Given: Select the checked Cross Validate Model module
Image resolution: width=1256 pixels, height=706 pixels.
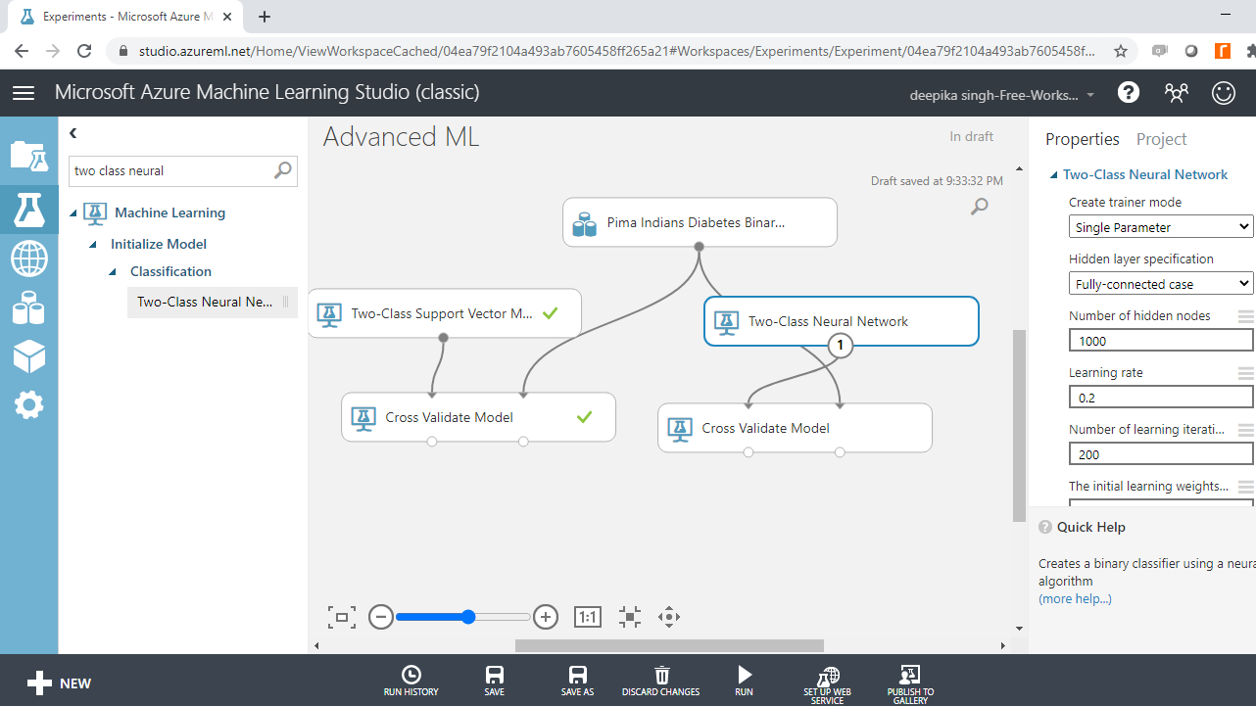Looking at the screenshot, I should (478, 417).
